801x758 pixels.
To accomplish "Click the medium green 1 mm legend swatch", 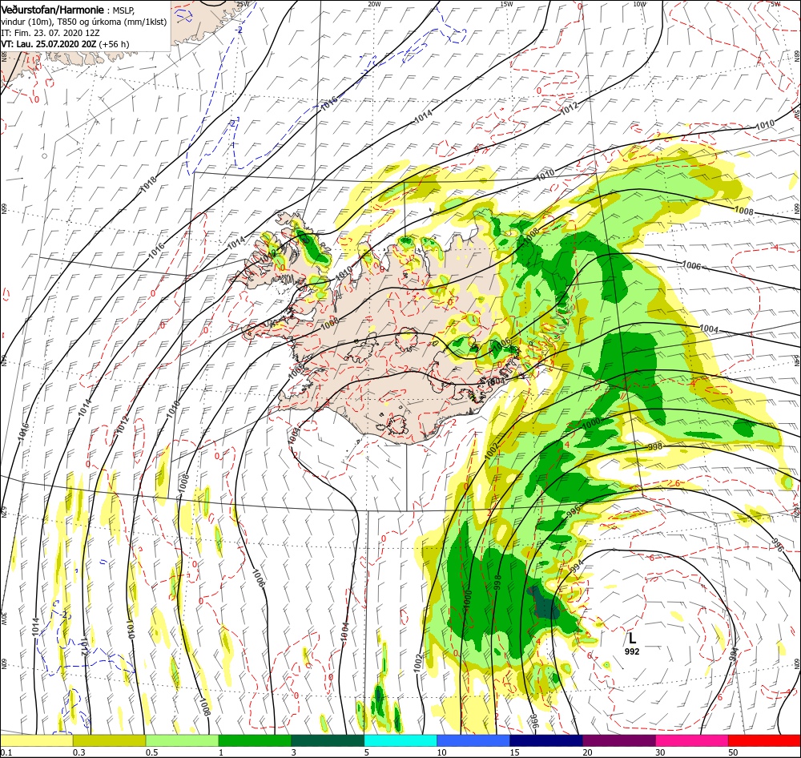I will (x=255, y=740).
